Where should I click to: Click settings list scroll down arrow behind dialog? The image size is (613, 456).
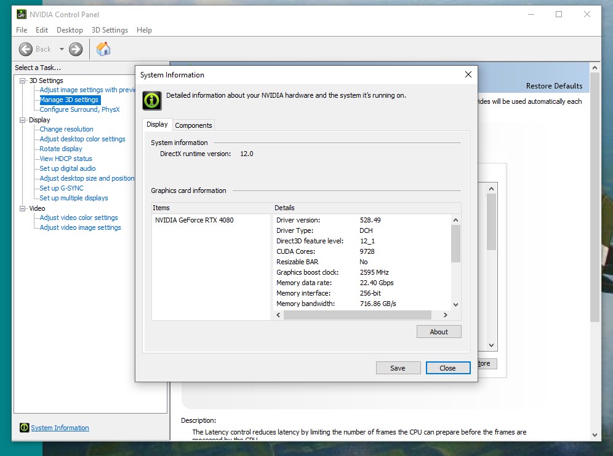tap(491, 345)
